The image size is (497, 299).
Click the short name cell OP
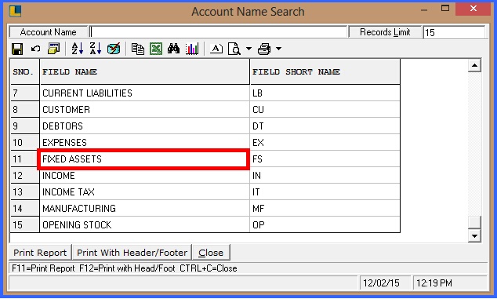pos(325,224)
